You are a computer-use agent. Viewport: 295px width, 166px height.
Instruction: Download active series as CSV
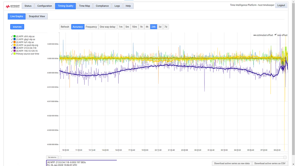click(270, 163)
